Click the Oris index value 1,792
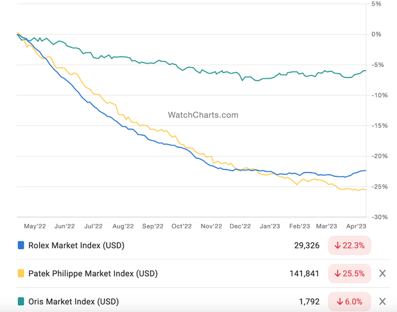 pyautogui.click(x=309, y=302)
